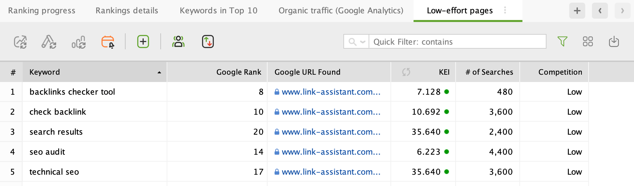This screenshot has width=634, height=186.
Task: Open the Quick Filter search mode dropdown
Action: pos(356,42)
